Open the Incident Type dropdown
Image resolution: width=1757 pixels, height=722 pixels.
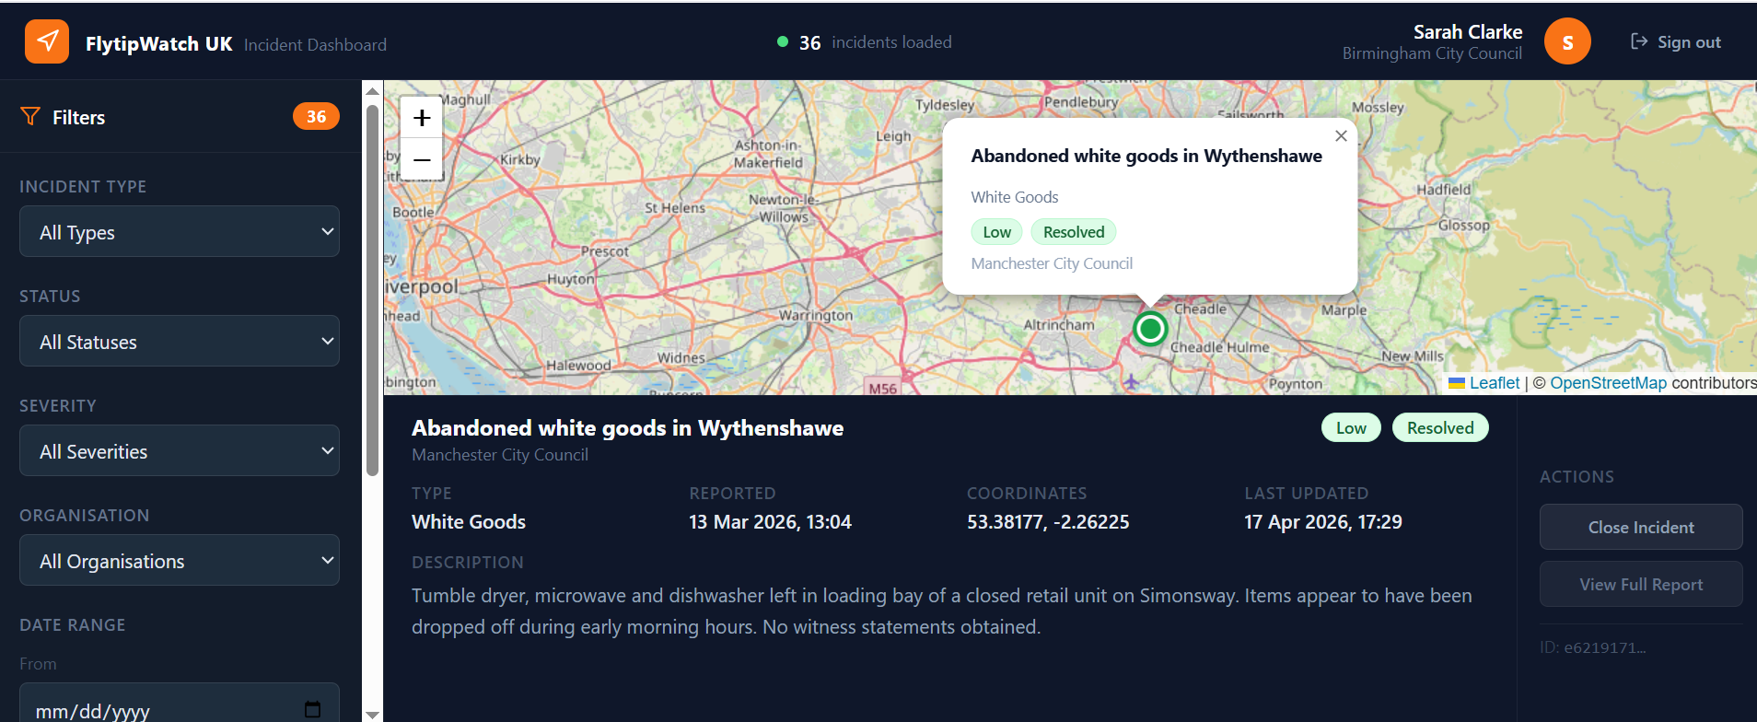click(x=180, y=231)
